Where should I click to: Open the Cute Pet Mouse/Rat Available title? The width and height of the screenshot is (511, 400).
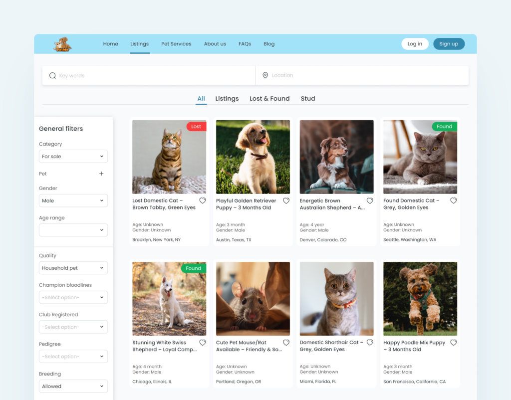coord(250,346)
